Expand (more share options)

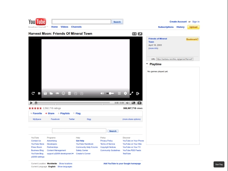coord(131,119)
